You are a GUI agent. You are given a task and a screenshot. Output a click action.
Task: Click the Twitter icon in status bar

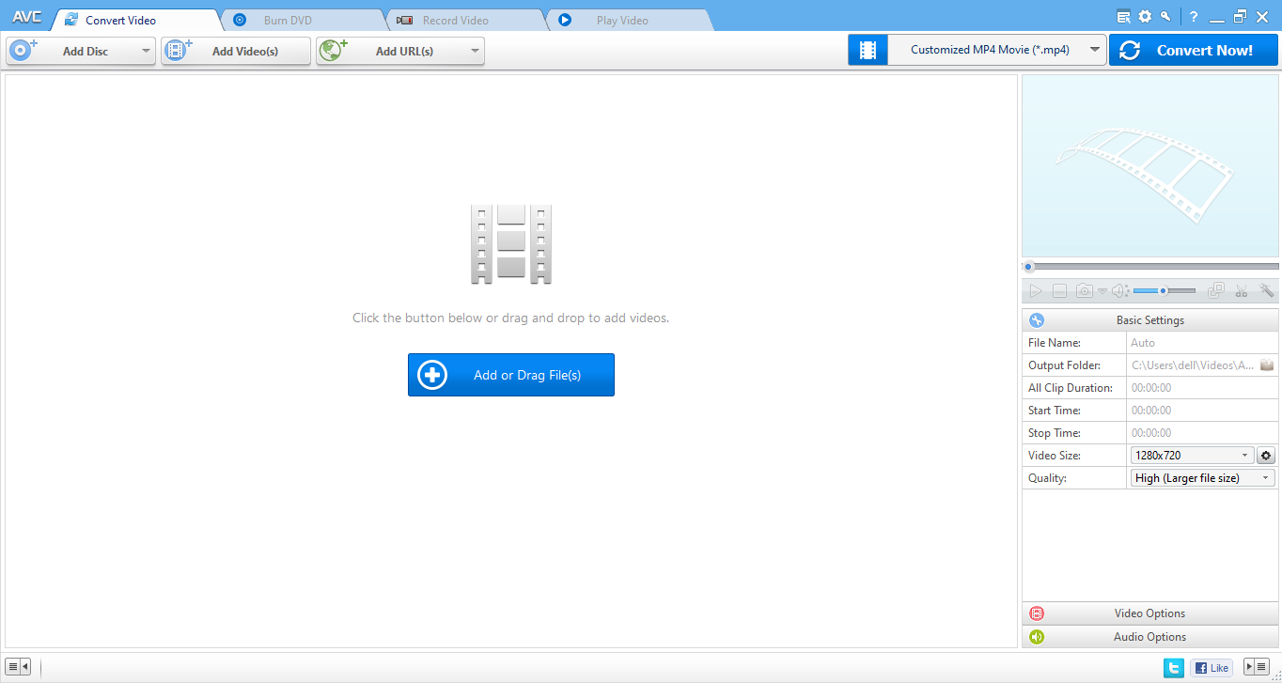pos(1174,668)
